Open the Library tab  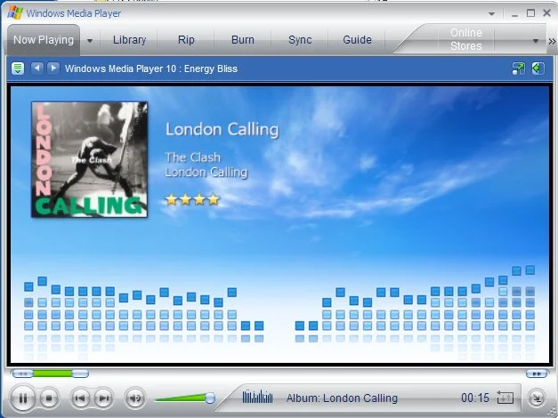(x=130, y=39)
